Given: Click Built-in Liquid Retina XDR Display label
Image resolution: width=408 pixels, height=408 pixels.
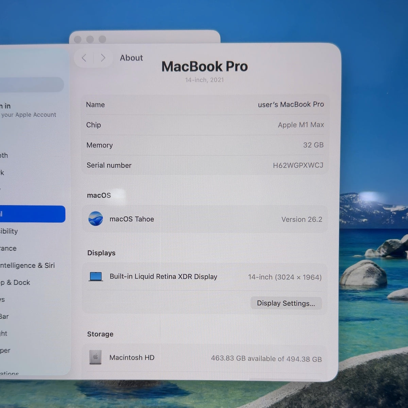Looking at the screenshot, I should click(x=163, y=276).
